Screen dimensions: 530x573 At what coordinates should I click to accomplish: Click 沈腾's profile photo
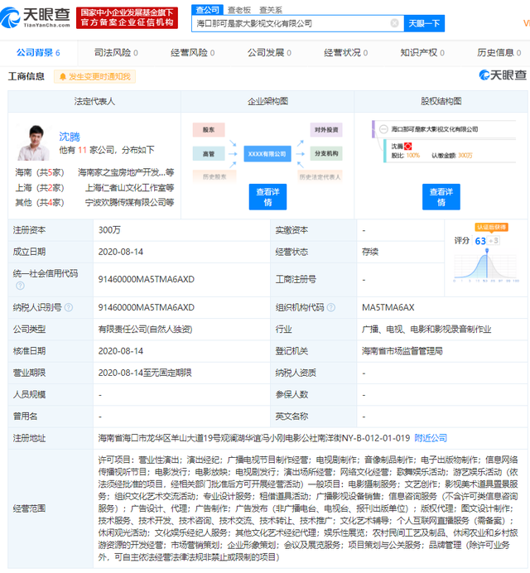point(33,142)
